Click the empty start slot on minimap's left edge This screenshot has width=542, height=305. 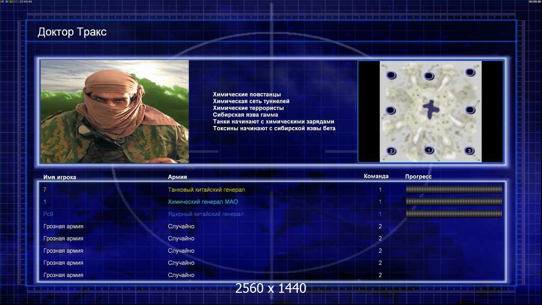coord(390,110)
